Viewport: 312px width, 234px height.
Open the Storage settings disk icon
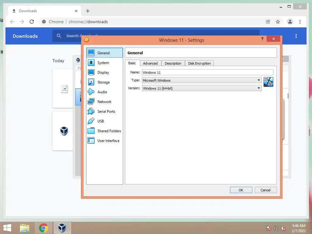[91, 82]
